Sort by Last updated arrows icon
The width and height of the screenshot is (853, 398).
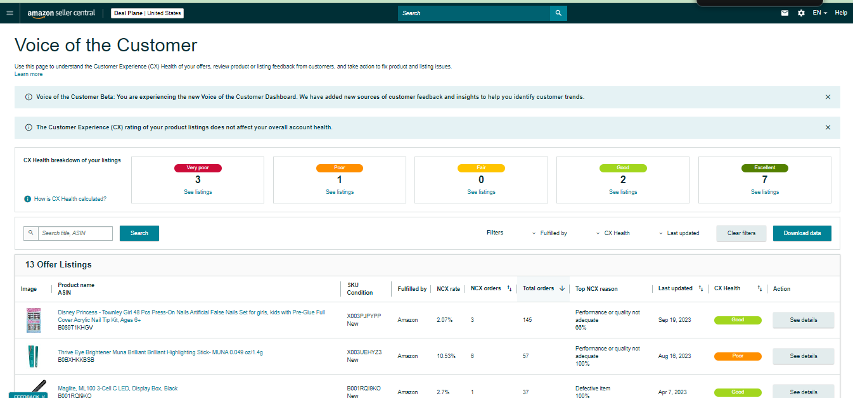point(701,288)
